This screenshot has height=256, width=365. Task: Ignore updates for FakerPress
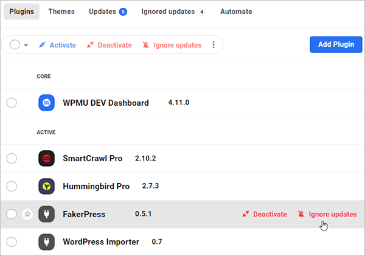coord(327,214)
